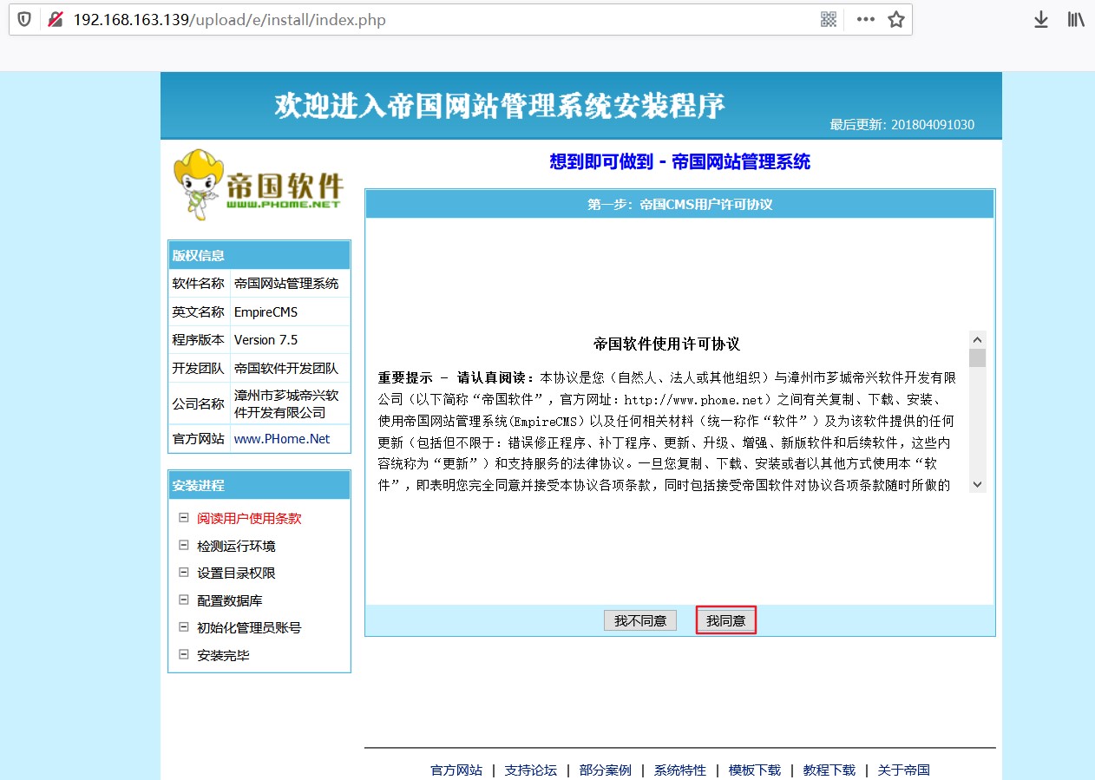The image size is (1095, 780).
Task: Bookmark this page with the star icon
Action: click(896, 19)
